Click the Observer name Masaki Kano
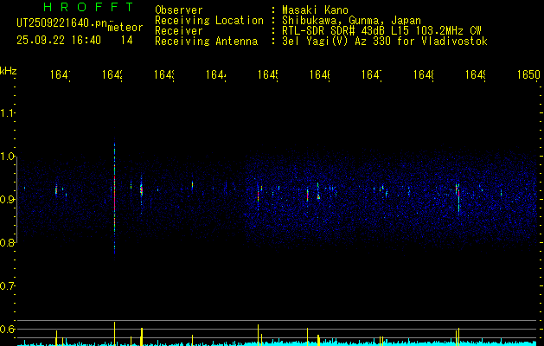This screenshot has height=346, width=544. coord(315,10)
